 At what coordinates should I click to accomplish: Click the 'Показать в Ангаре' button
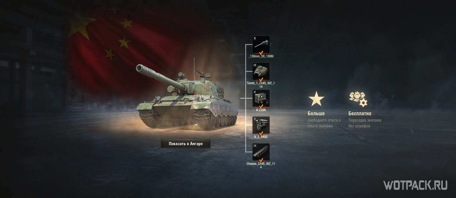pyautogui.click(x=185, y=144)
